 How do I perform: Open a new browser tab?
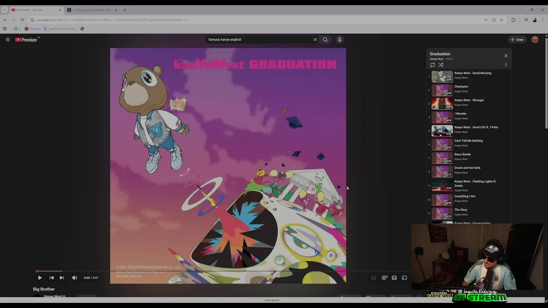pos(125,10)
